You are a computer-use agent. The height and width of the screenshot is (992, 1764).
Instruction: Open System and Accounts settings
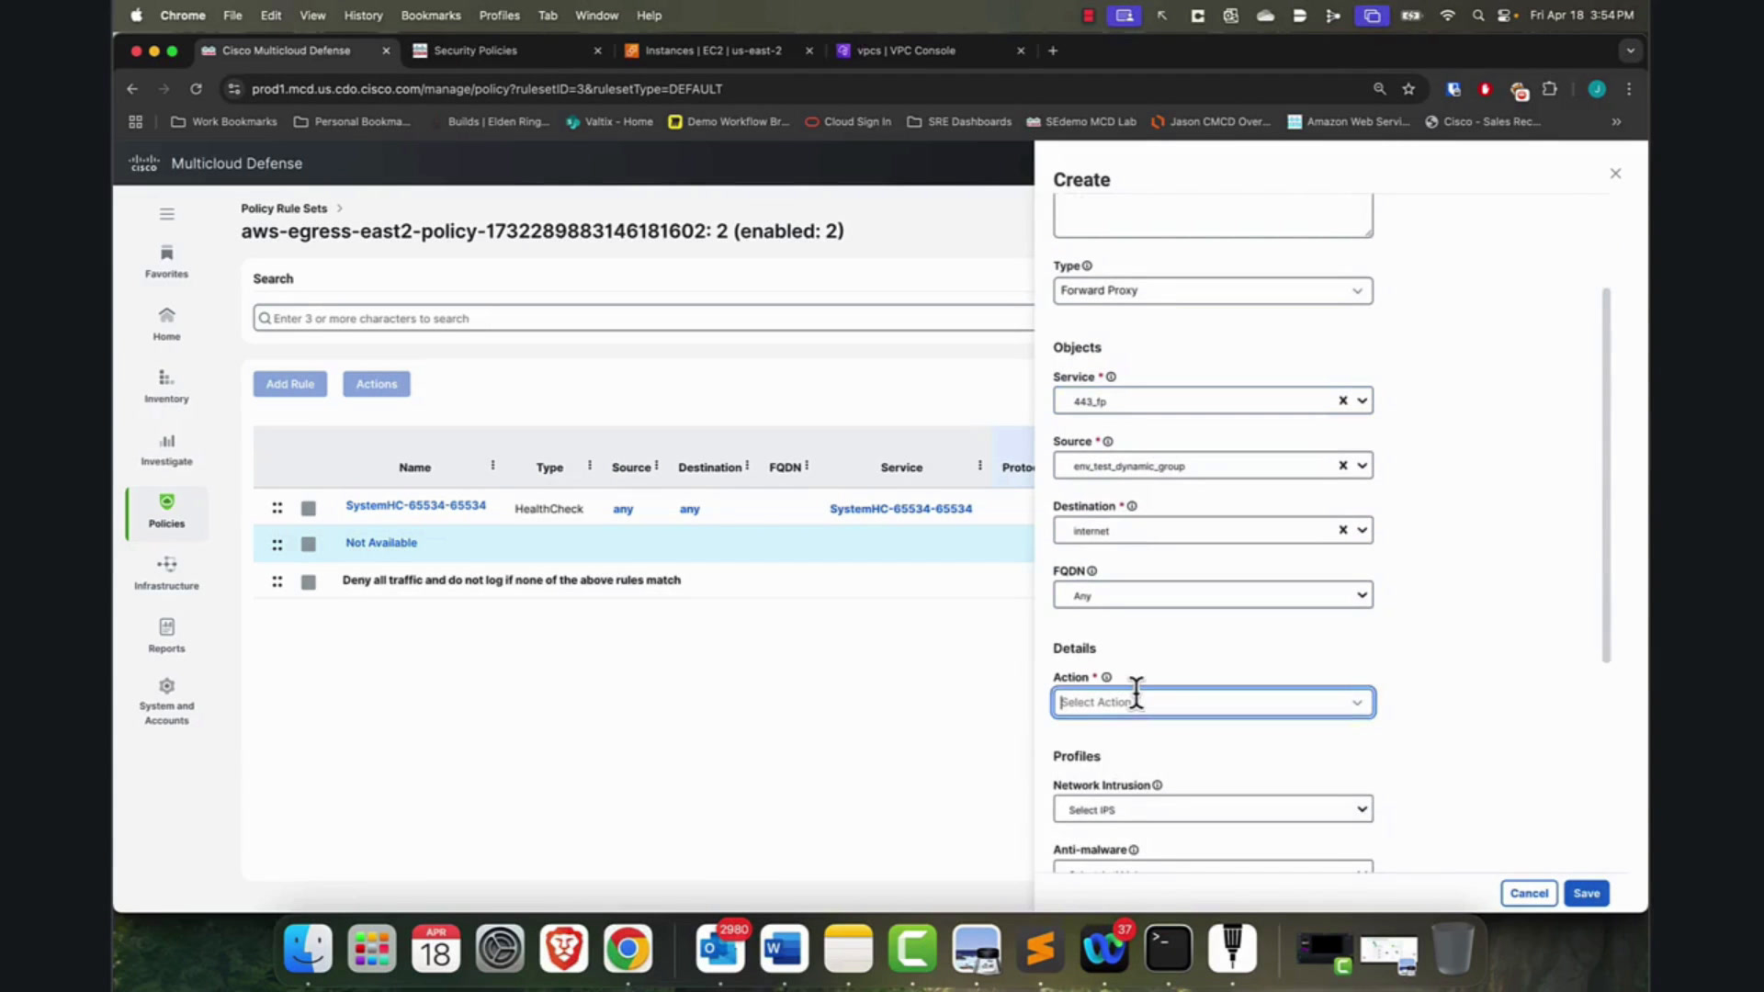click(x=166, y=702)
